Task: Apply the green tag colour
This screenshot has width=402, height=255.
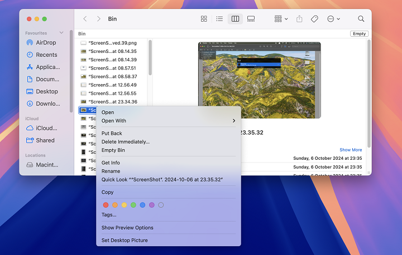Action: (x=133, y=205)
